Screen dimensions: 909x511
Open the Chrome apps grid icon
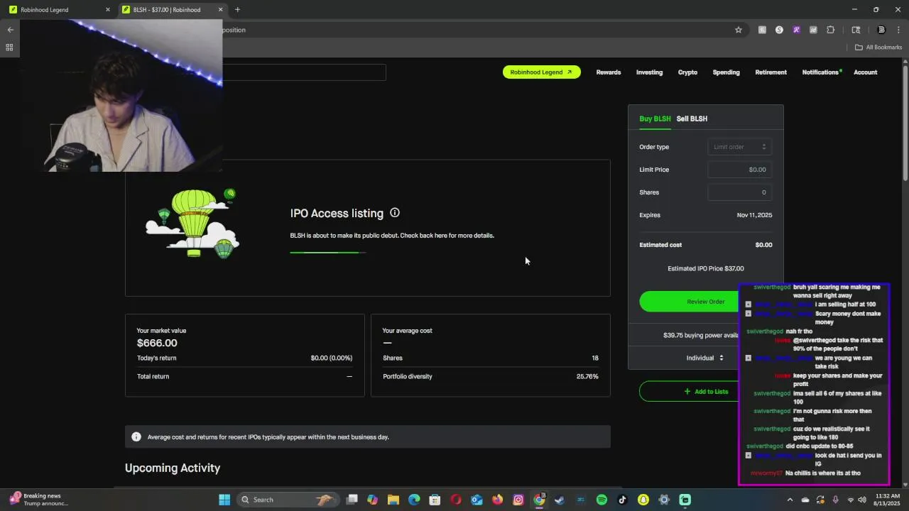click(9, 48)
